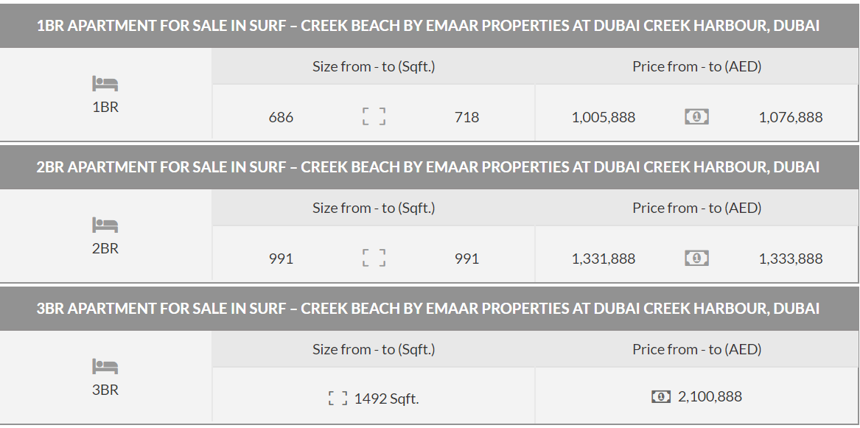Click the money icon in the 1BR price row

coord(696,116)
